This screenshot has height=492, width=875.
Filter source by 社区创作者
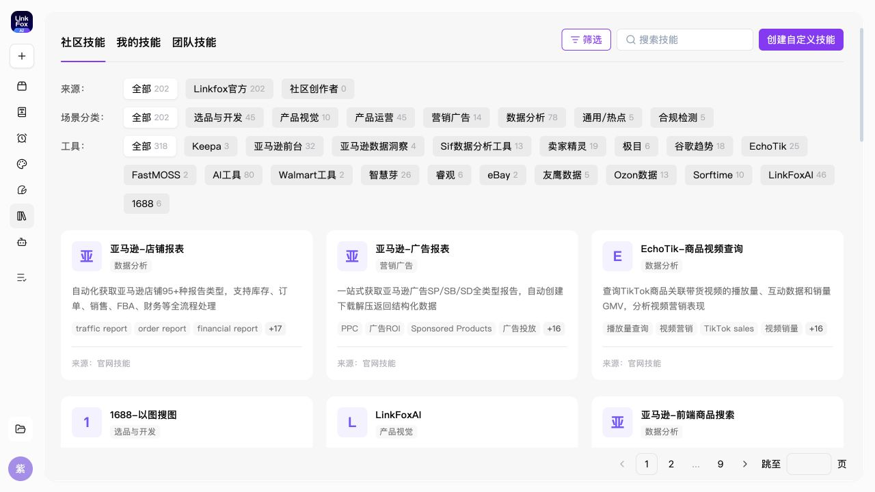click(318, 89)
